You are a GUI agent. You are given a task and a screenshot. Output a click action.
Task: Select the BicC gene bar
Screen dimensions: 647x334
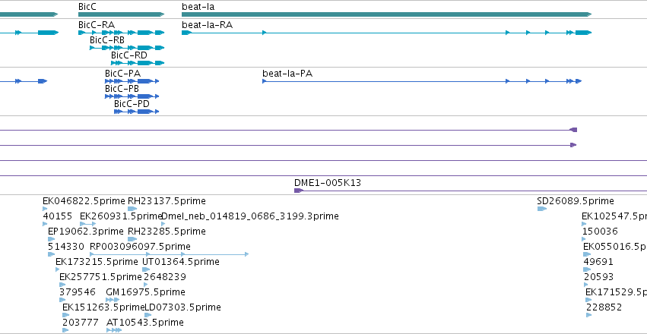click(x=122, y=14)
